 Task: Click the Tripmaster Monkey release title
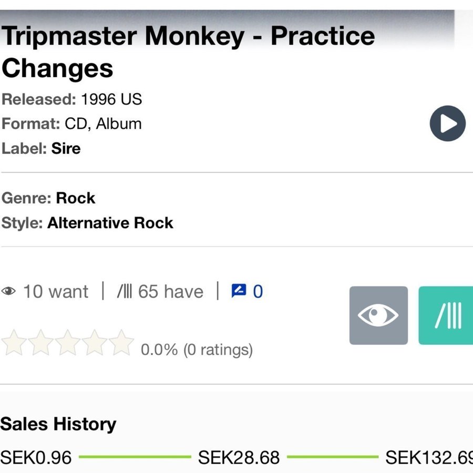coord(188,52)
